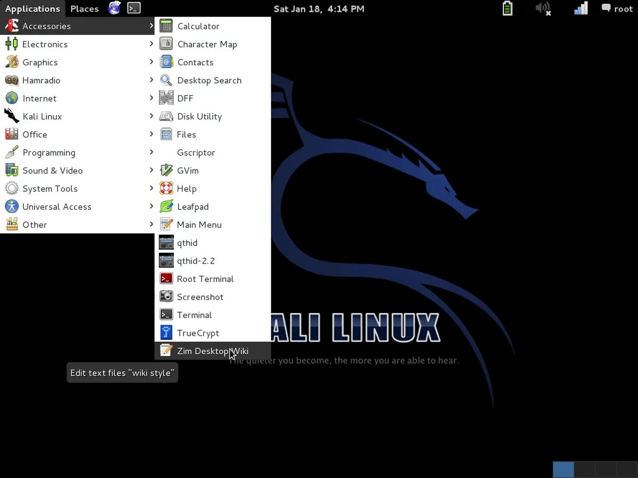Open the Applications menu
This screenshot has height=478, width=638.
(x=32, y=8)
